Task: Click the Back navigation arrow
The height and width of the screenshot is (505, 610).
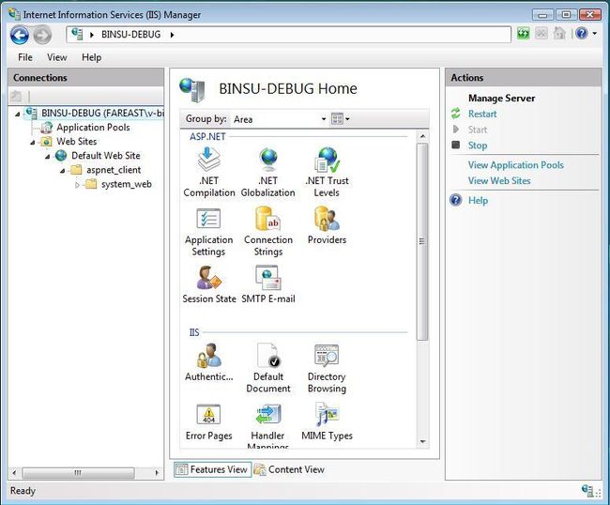Action: pyautogui.click(x=20, y=35)
